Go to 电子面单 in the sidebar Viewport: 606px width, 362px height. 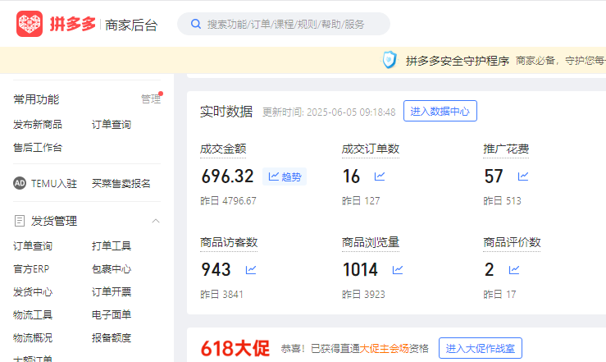[112, 314]
